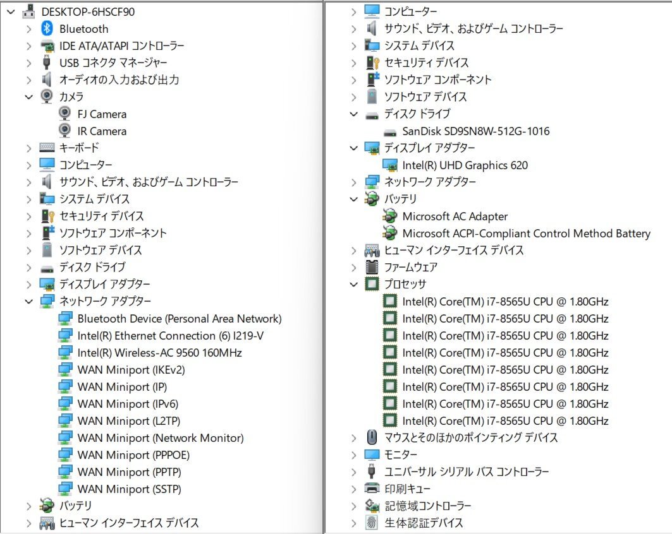Click the 生体認証デバイス fingerprint icon

click(x=372, y=523)
